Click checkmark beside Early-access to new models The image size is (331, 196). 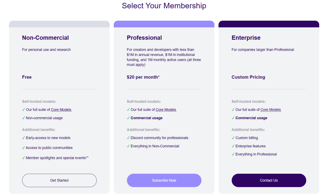24,138
